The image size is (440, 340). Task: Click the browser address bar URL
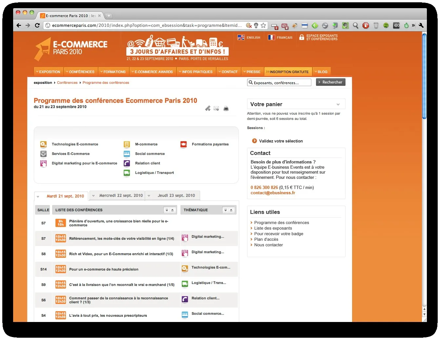click(x=147, y=25)
